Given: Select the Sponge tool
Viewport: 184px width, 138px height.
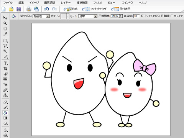Looking at the screenshot, I should (x=5, y=135).
